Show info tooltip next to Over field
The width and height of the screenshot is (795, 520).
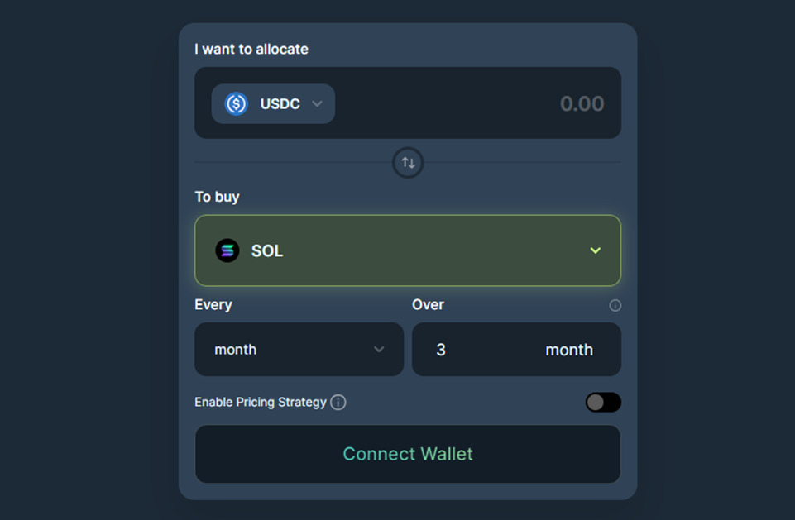tap(615, 305)
